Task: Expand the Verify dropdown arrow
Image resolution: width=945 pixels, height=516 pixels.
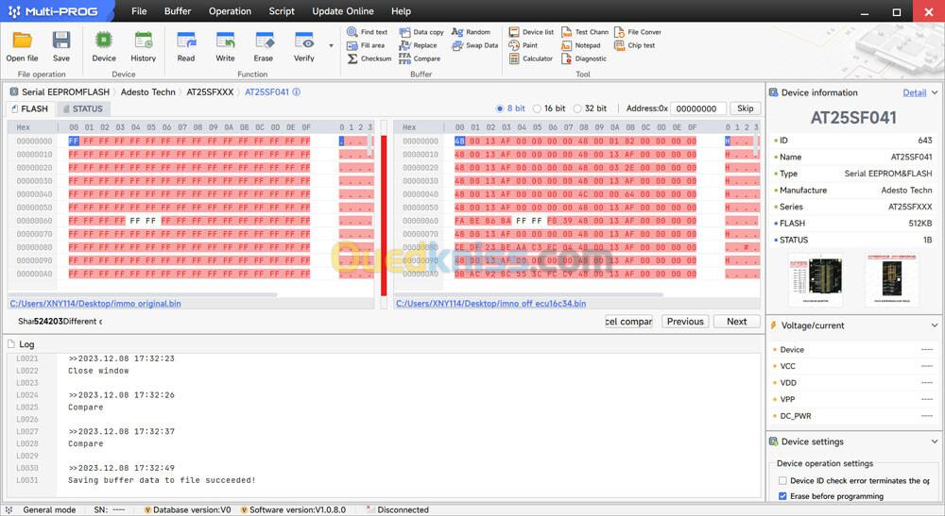Action: [331, 45]
